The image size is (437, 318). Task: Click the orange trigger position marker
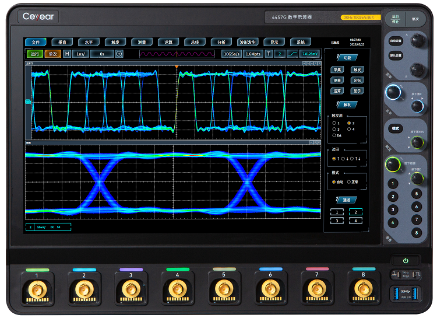coord(175,67)
